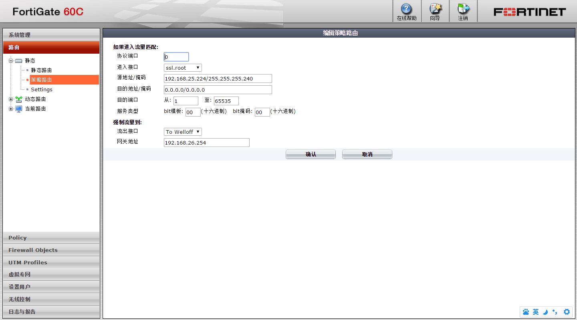Open the Firewall Objects menu section
The image size is (577, 320).
[51, 250]
